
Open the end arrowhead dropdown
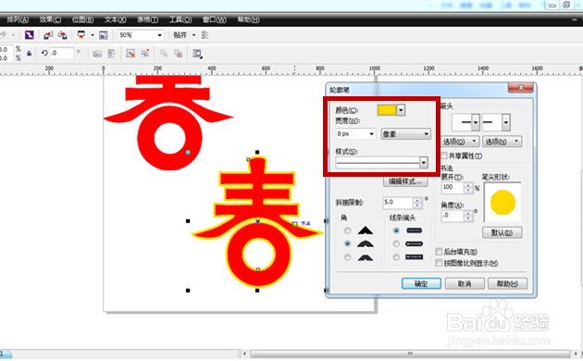pyautogui.click(x=505, y=122)
